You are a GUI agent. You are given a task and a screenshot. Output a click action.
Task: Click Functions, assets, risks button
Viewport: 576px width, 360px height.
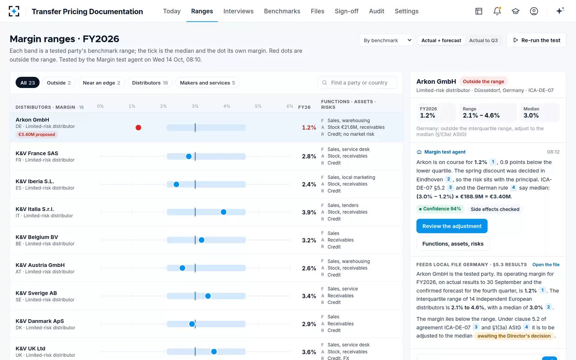coord(453,244)
